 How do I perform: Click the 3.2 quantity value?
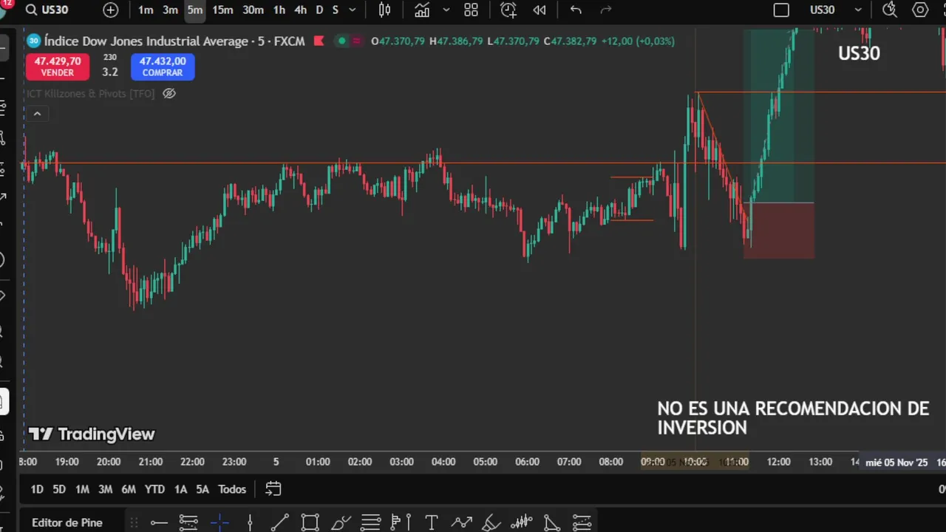pyautogui.click(x=110, y=72)
